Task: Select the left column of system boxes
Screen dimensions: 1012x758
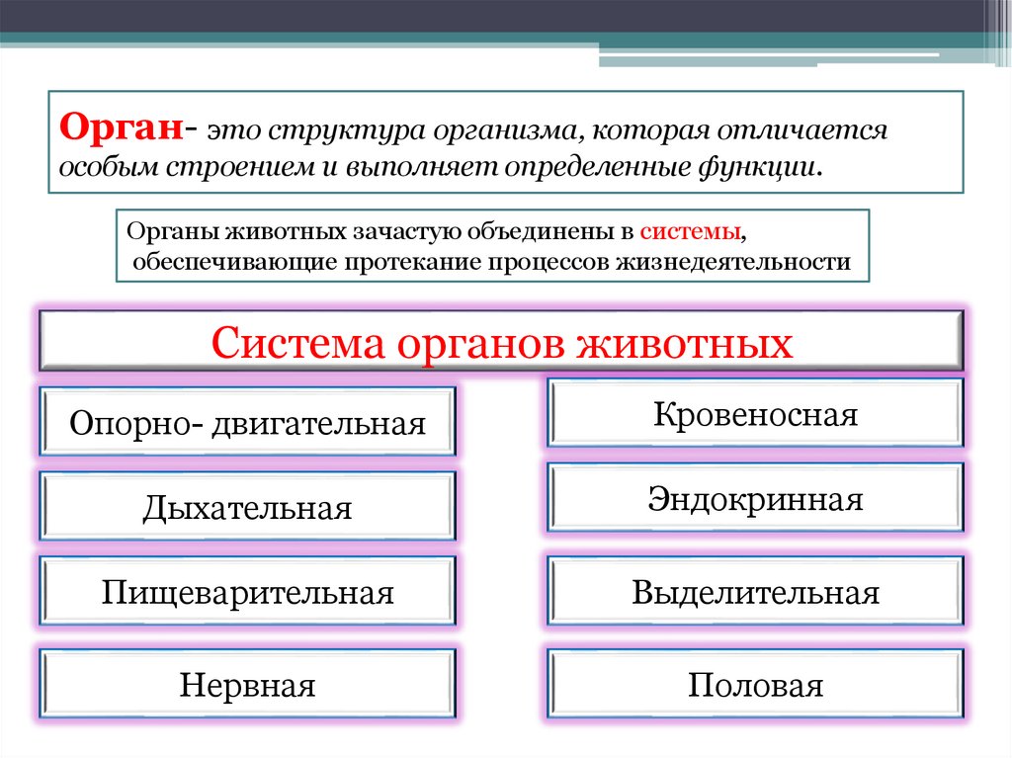Action: (x=246, y=551)
